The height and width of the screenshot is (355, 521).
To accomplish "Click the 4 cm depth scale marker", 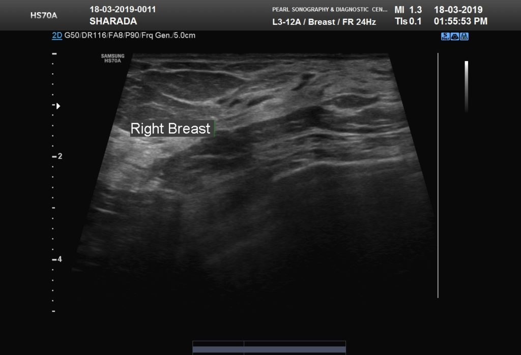I will 57,259.
